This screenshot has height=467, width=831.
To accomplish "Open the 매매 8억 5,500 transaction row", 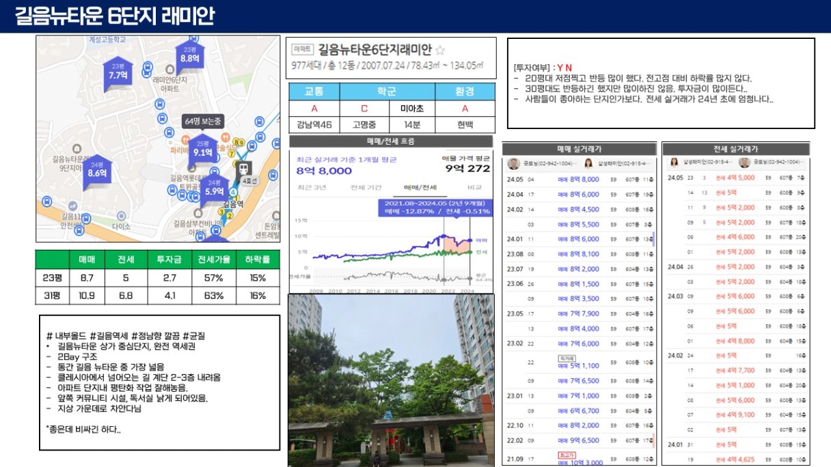I will [580, 225].
